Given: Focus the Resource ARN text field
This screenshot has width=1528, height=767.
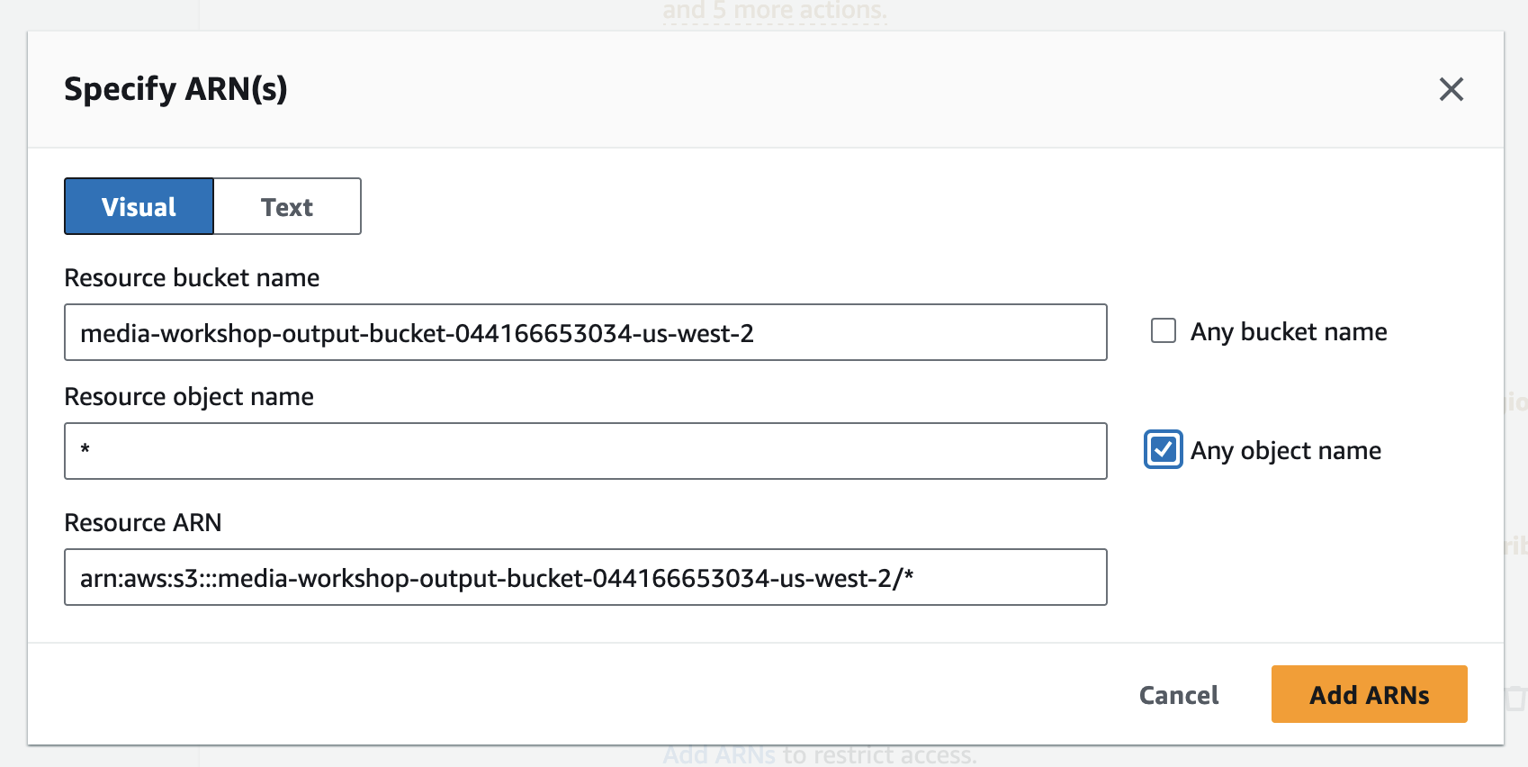Looking at the screenshot, I should click(x=585, y=578).
